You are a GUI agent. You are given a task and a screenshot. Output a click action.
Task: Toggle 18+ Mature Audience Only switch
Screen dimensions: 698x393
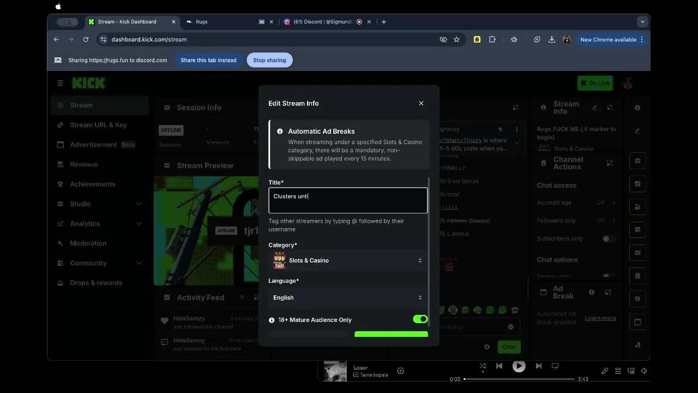420,319
